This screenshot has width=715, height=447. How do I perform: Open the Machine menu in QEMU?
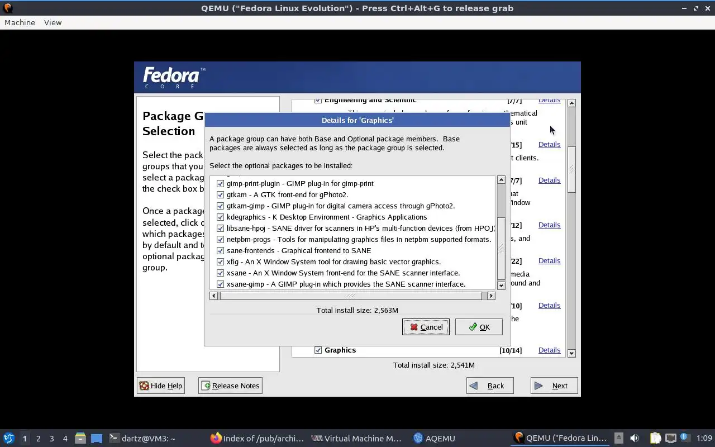(x=20, y=22)
